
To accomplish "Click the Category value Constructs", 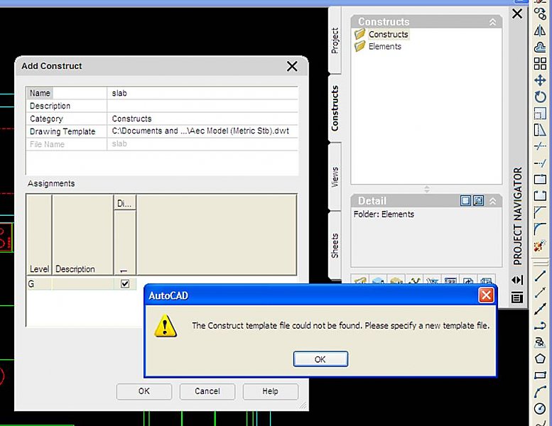I will tap(202, 119).
